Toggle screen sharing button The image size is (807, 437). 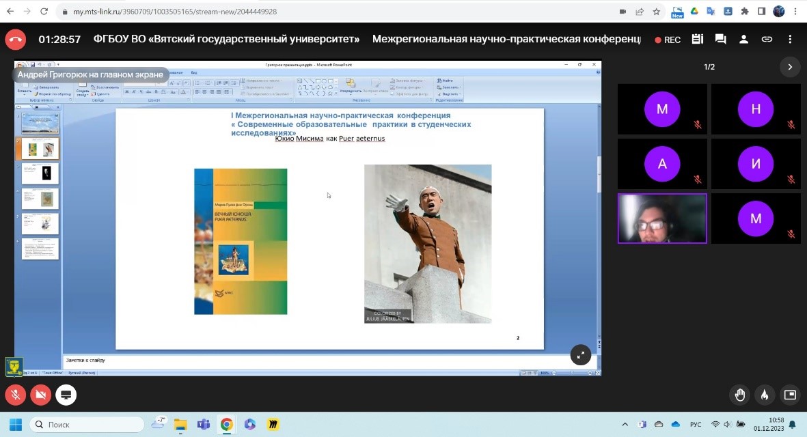click(66, 395)
